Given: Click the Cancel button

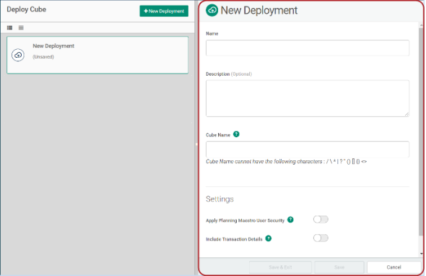Looking at the screenshot, I should tap(394, 267).
